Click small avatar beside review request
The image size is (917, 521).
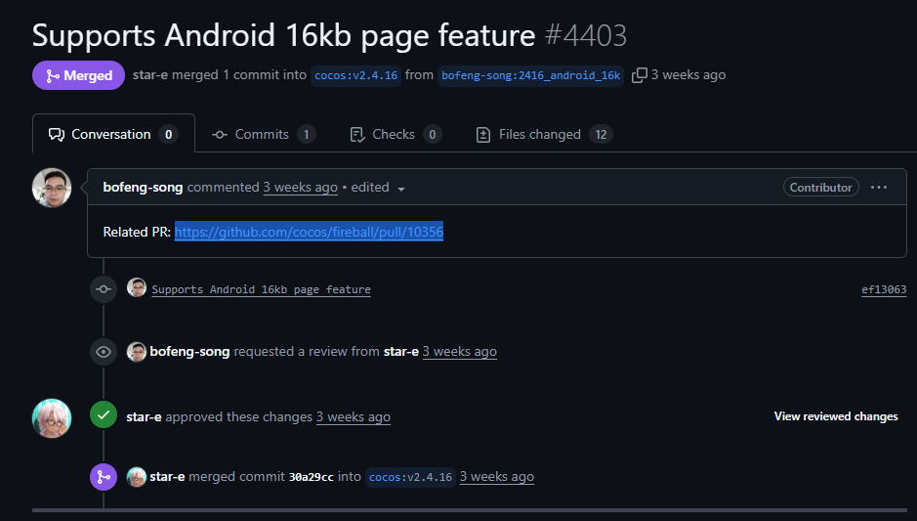point(137,352)
